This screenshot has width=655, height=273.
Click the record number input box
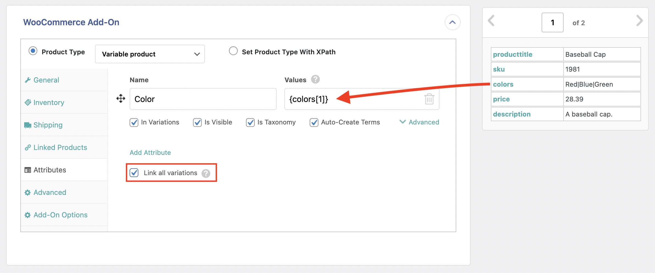click(x=552, y=22)
